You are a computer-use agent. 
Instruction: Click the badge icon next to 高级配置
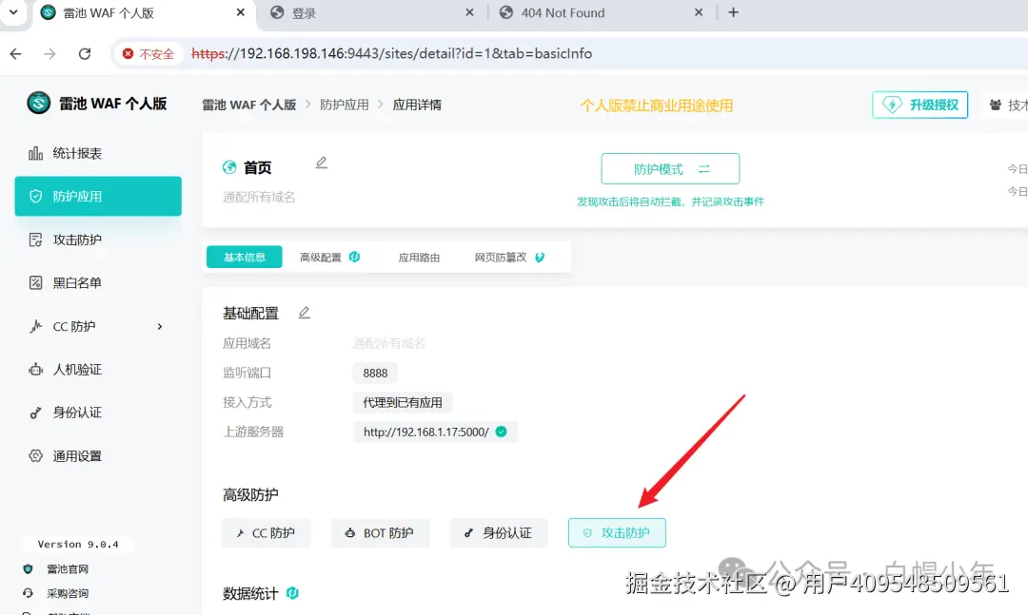tap(355, 257)
